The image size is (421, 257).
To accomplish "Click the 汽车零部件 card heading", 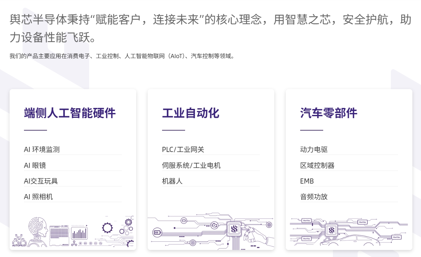I will (329, 113).
